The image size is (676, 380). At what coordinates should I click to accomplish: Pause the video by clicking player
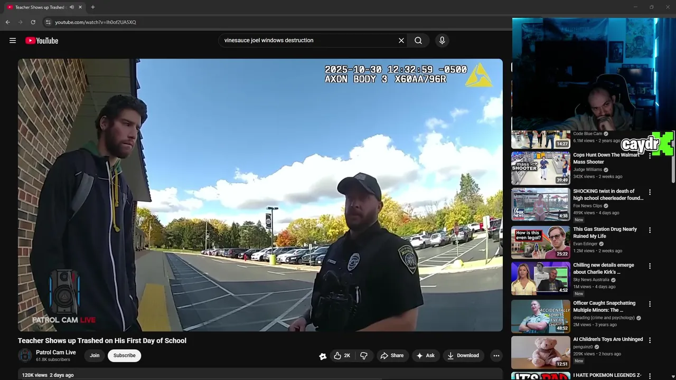[x=260, y=195]
